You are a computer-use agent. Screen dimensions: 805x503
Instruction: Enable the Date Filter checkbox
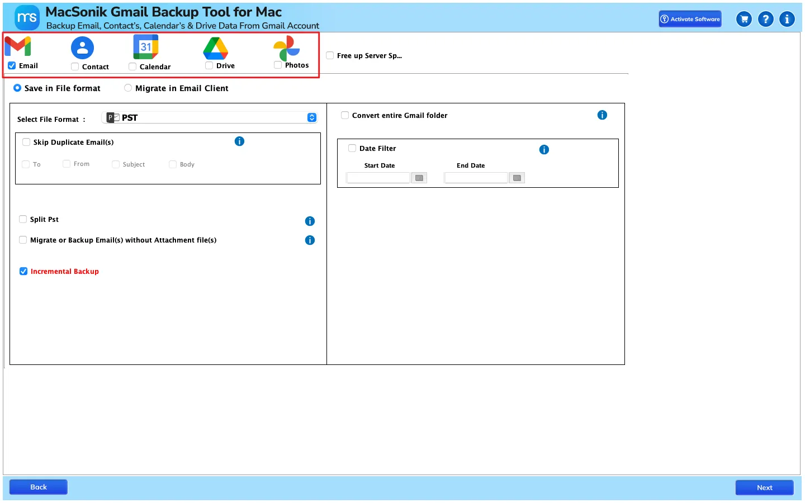[352, 148]
